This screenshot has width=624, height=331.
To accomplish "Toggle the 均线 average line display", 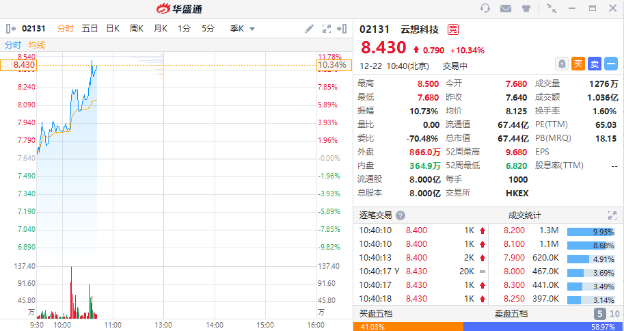I will tap(36, 44).
